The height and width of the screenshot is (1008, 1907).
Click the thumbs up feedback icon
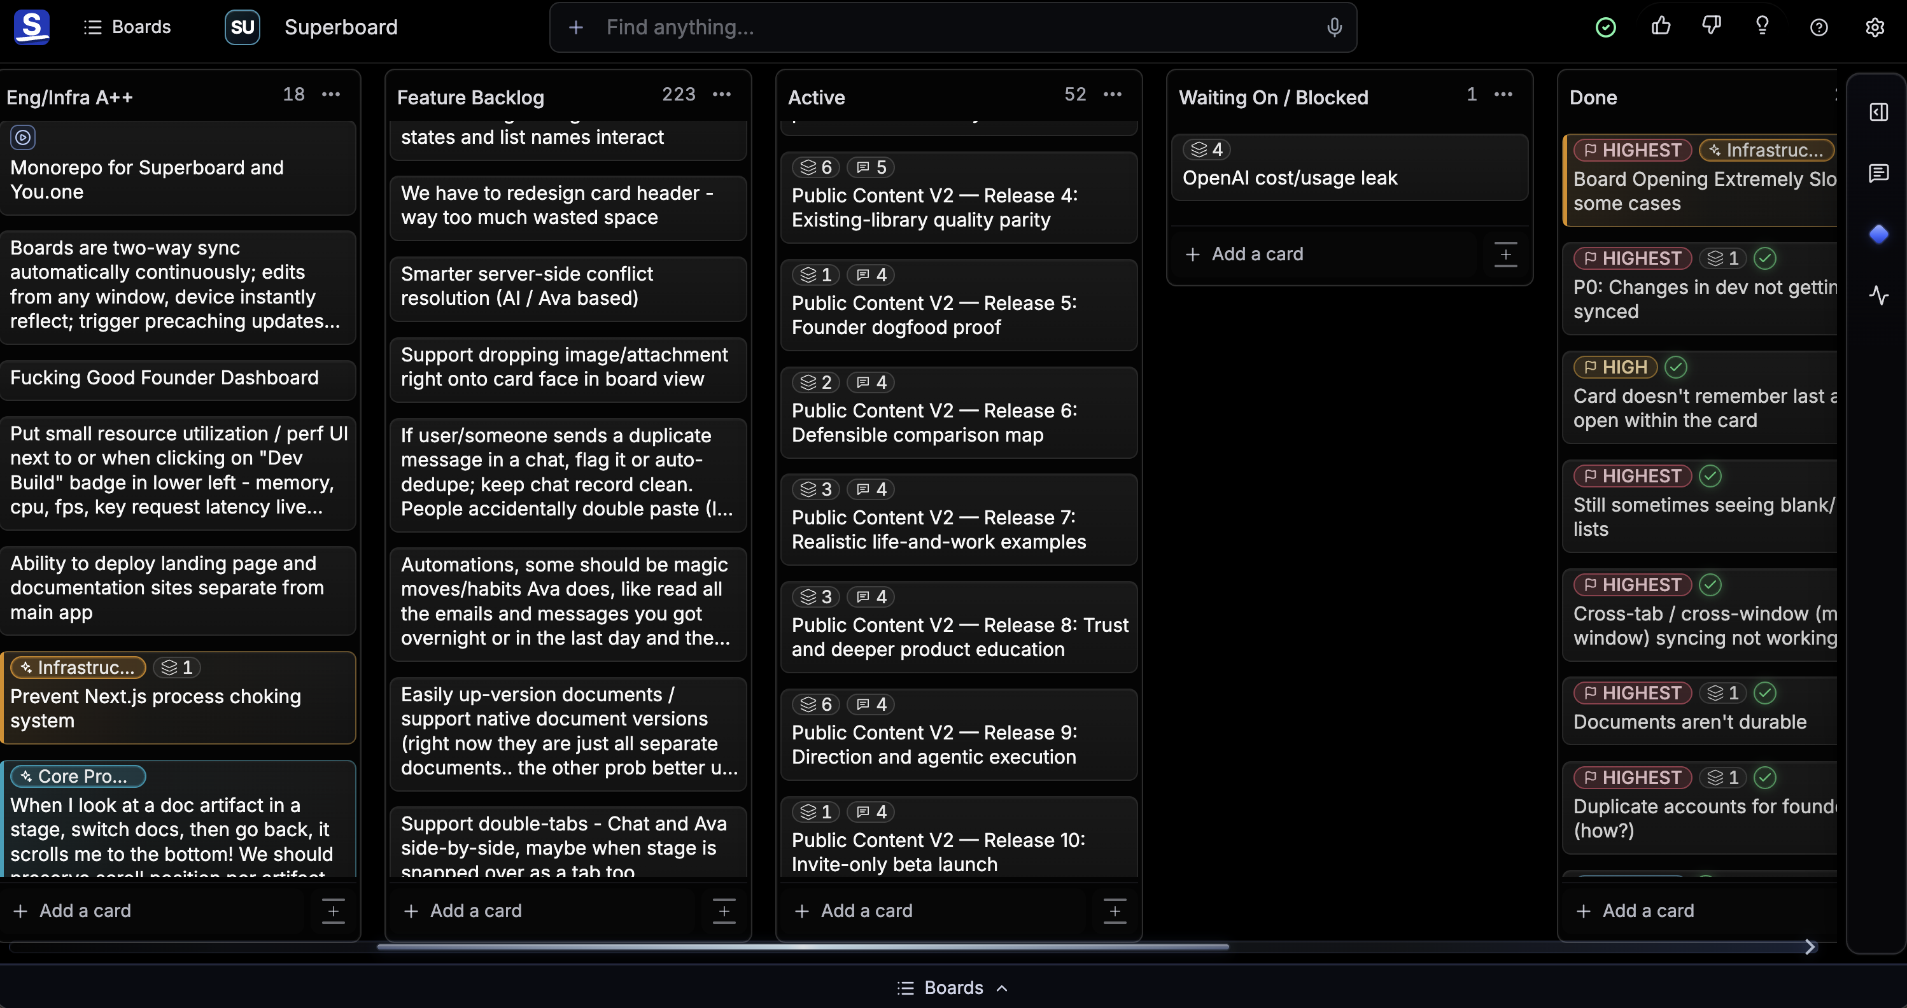coord(1661,27)
